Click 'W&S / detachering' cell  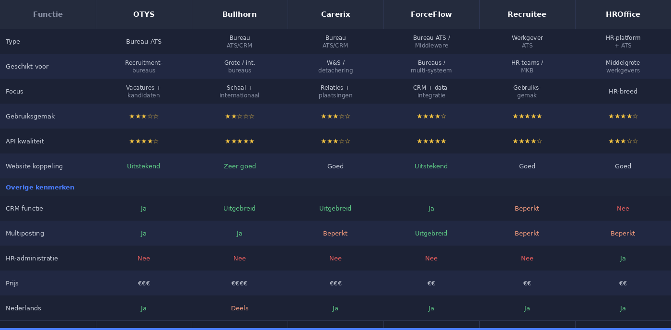[x=335, y=67]
